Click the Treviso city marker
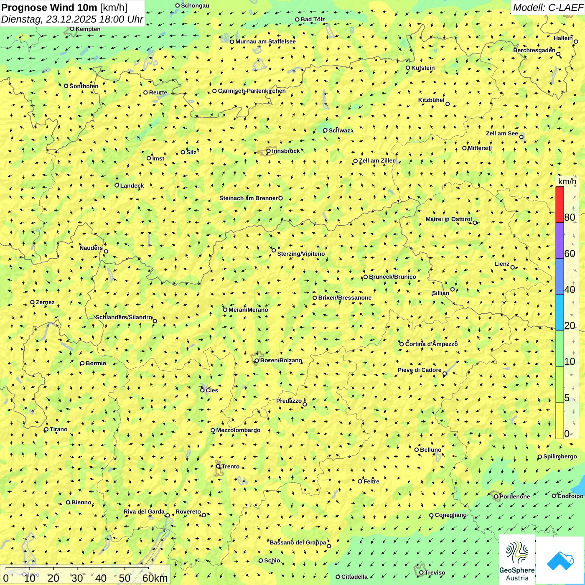Screen dimensions: 585x585 click(x=421, y=572)
